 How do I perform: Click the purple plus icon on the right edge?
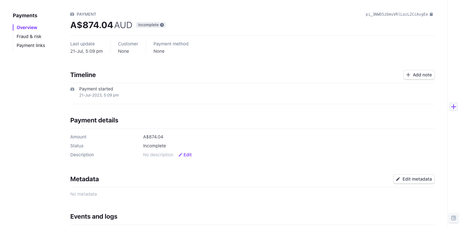coord(454,107)
